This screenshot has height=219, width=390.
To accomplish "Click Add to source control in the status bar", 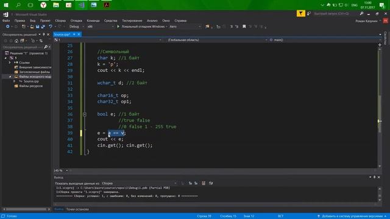I will (x=352, y=217).
